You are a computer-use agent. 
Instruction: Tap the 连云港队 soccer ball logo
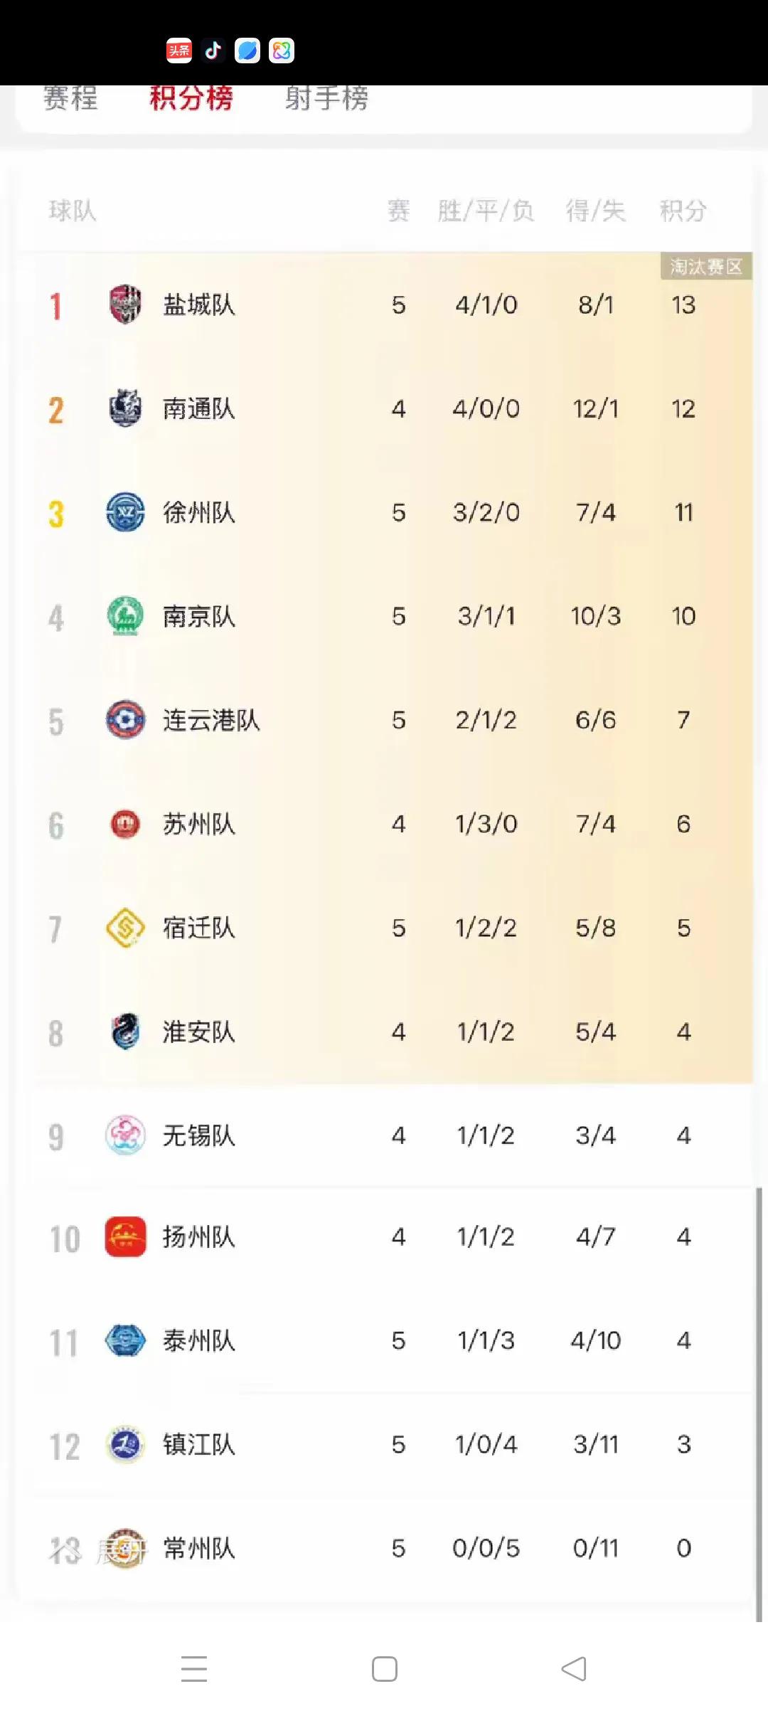click(125, 720)
